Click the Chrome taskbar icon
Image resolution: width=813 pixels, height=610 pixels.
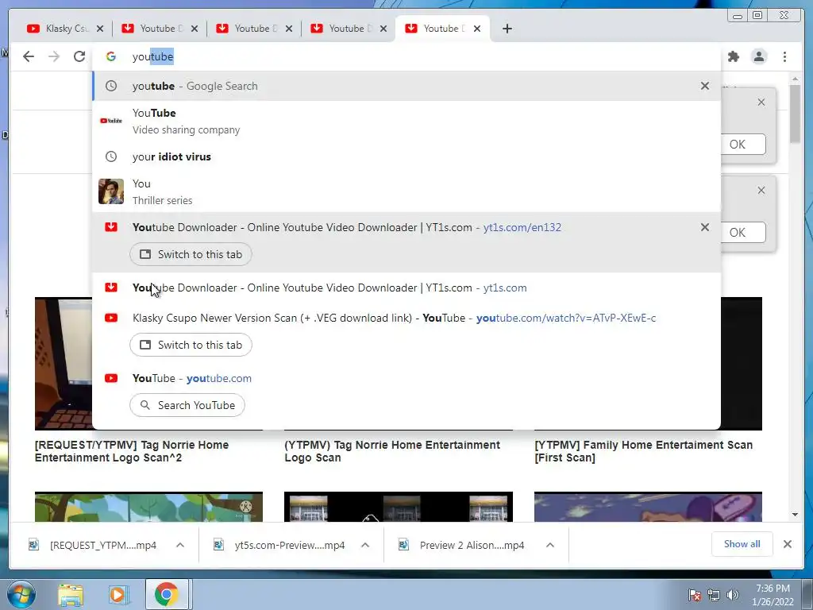(x=166, y=595)
